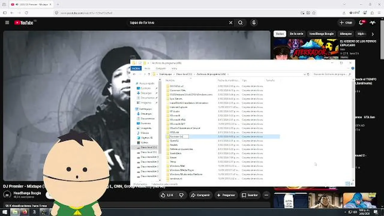Go up one folder in File Explorer
The width and height of the screenshot is (384, 216).
coord(149,74)
